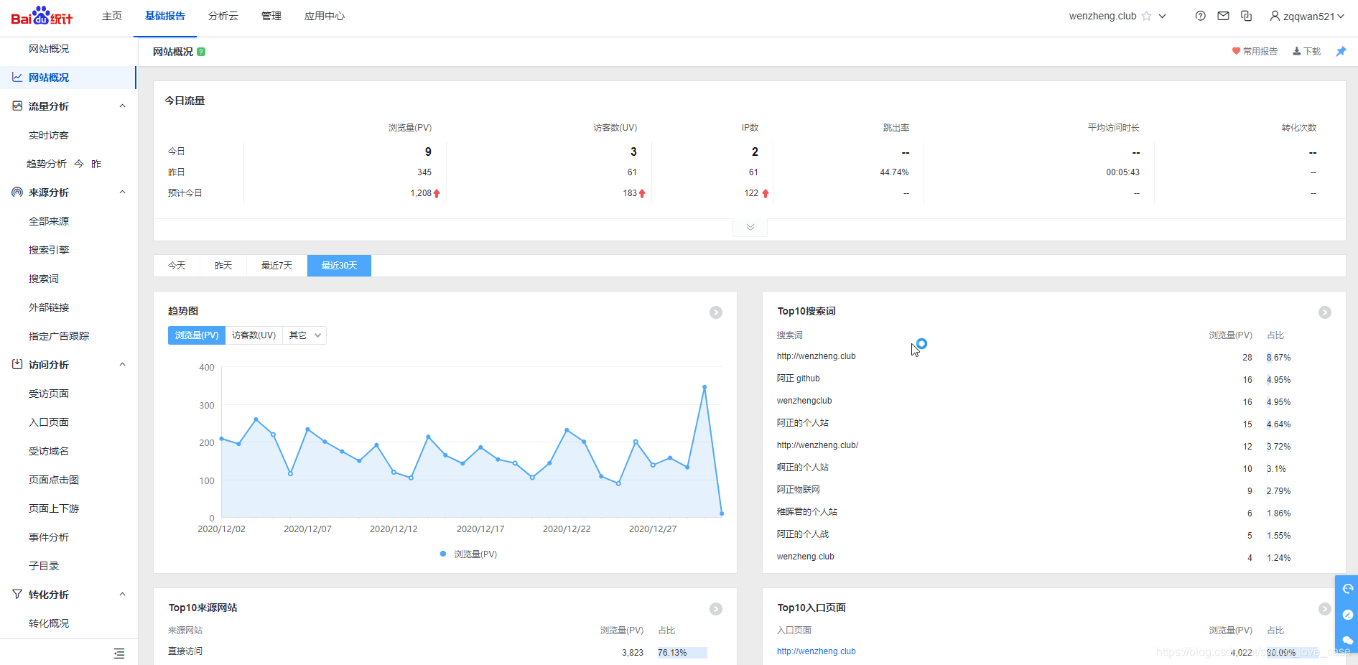Click the 来源分析 sidebar icon
The image size is (1358, 665).
[x=17, y=192]
